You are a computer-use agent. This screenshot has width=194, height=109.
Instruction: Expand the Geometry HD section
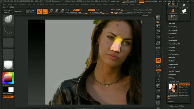(174, 44)
